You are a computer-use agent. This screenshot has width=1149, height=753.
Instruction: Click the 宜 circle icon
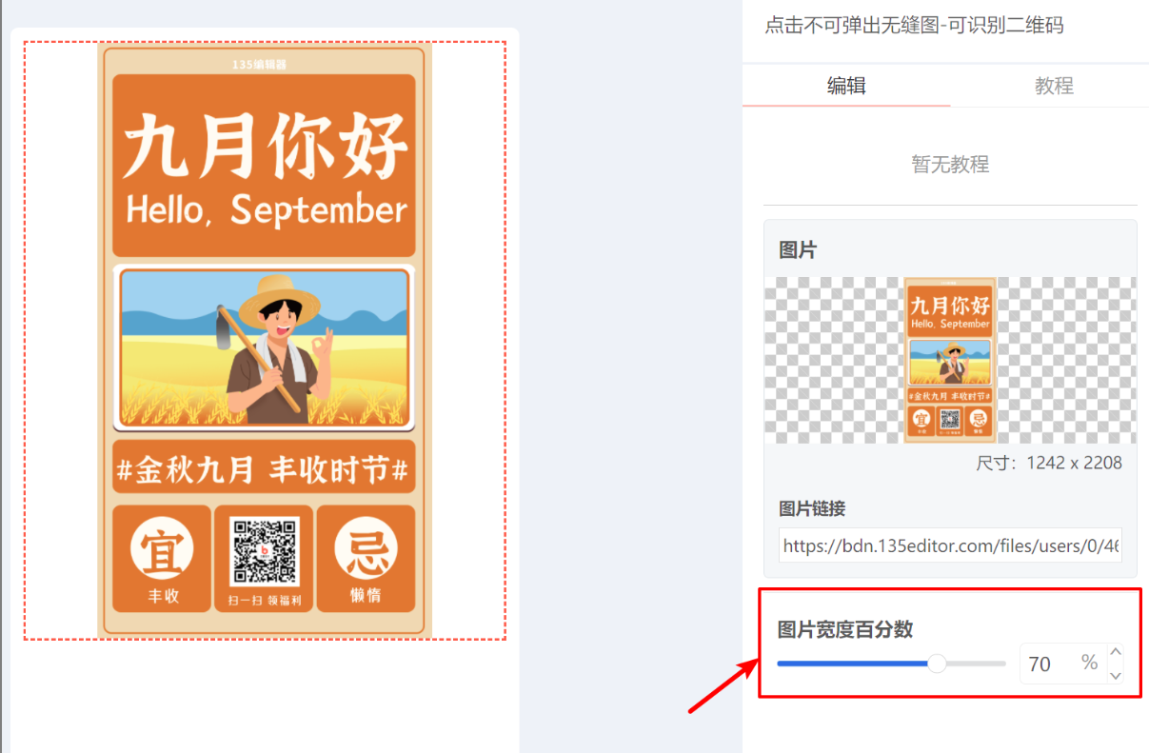tap(162, 548)
